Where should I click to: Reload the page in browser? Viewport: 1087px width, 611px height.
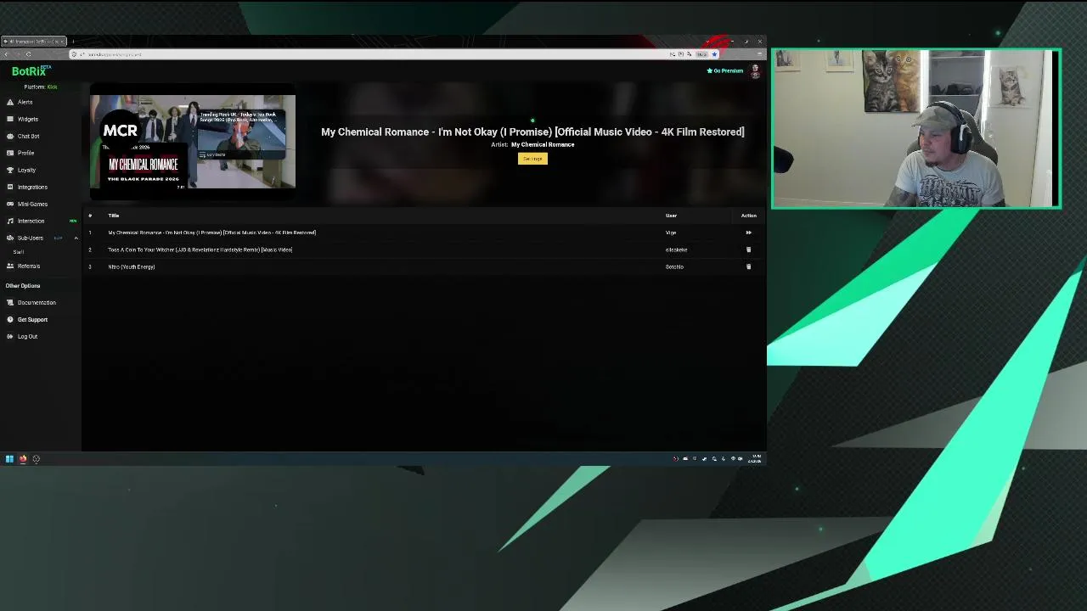[x=28, y=54]
